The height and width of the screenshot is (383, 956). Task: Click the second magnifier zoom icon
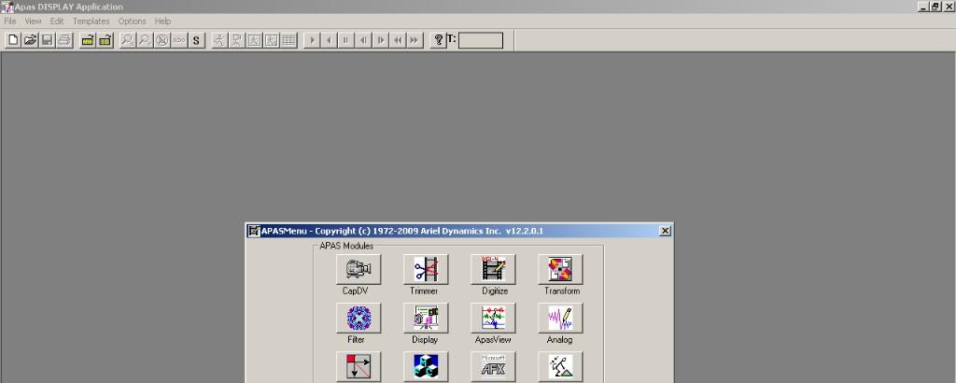point(145,40)
